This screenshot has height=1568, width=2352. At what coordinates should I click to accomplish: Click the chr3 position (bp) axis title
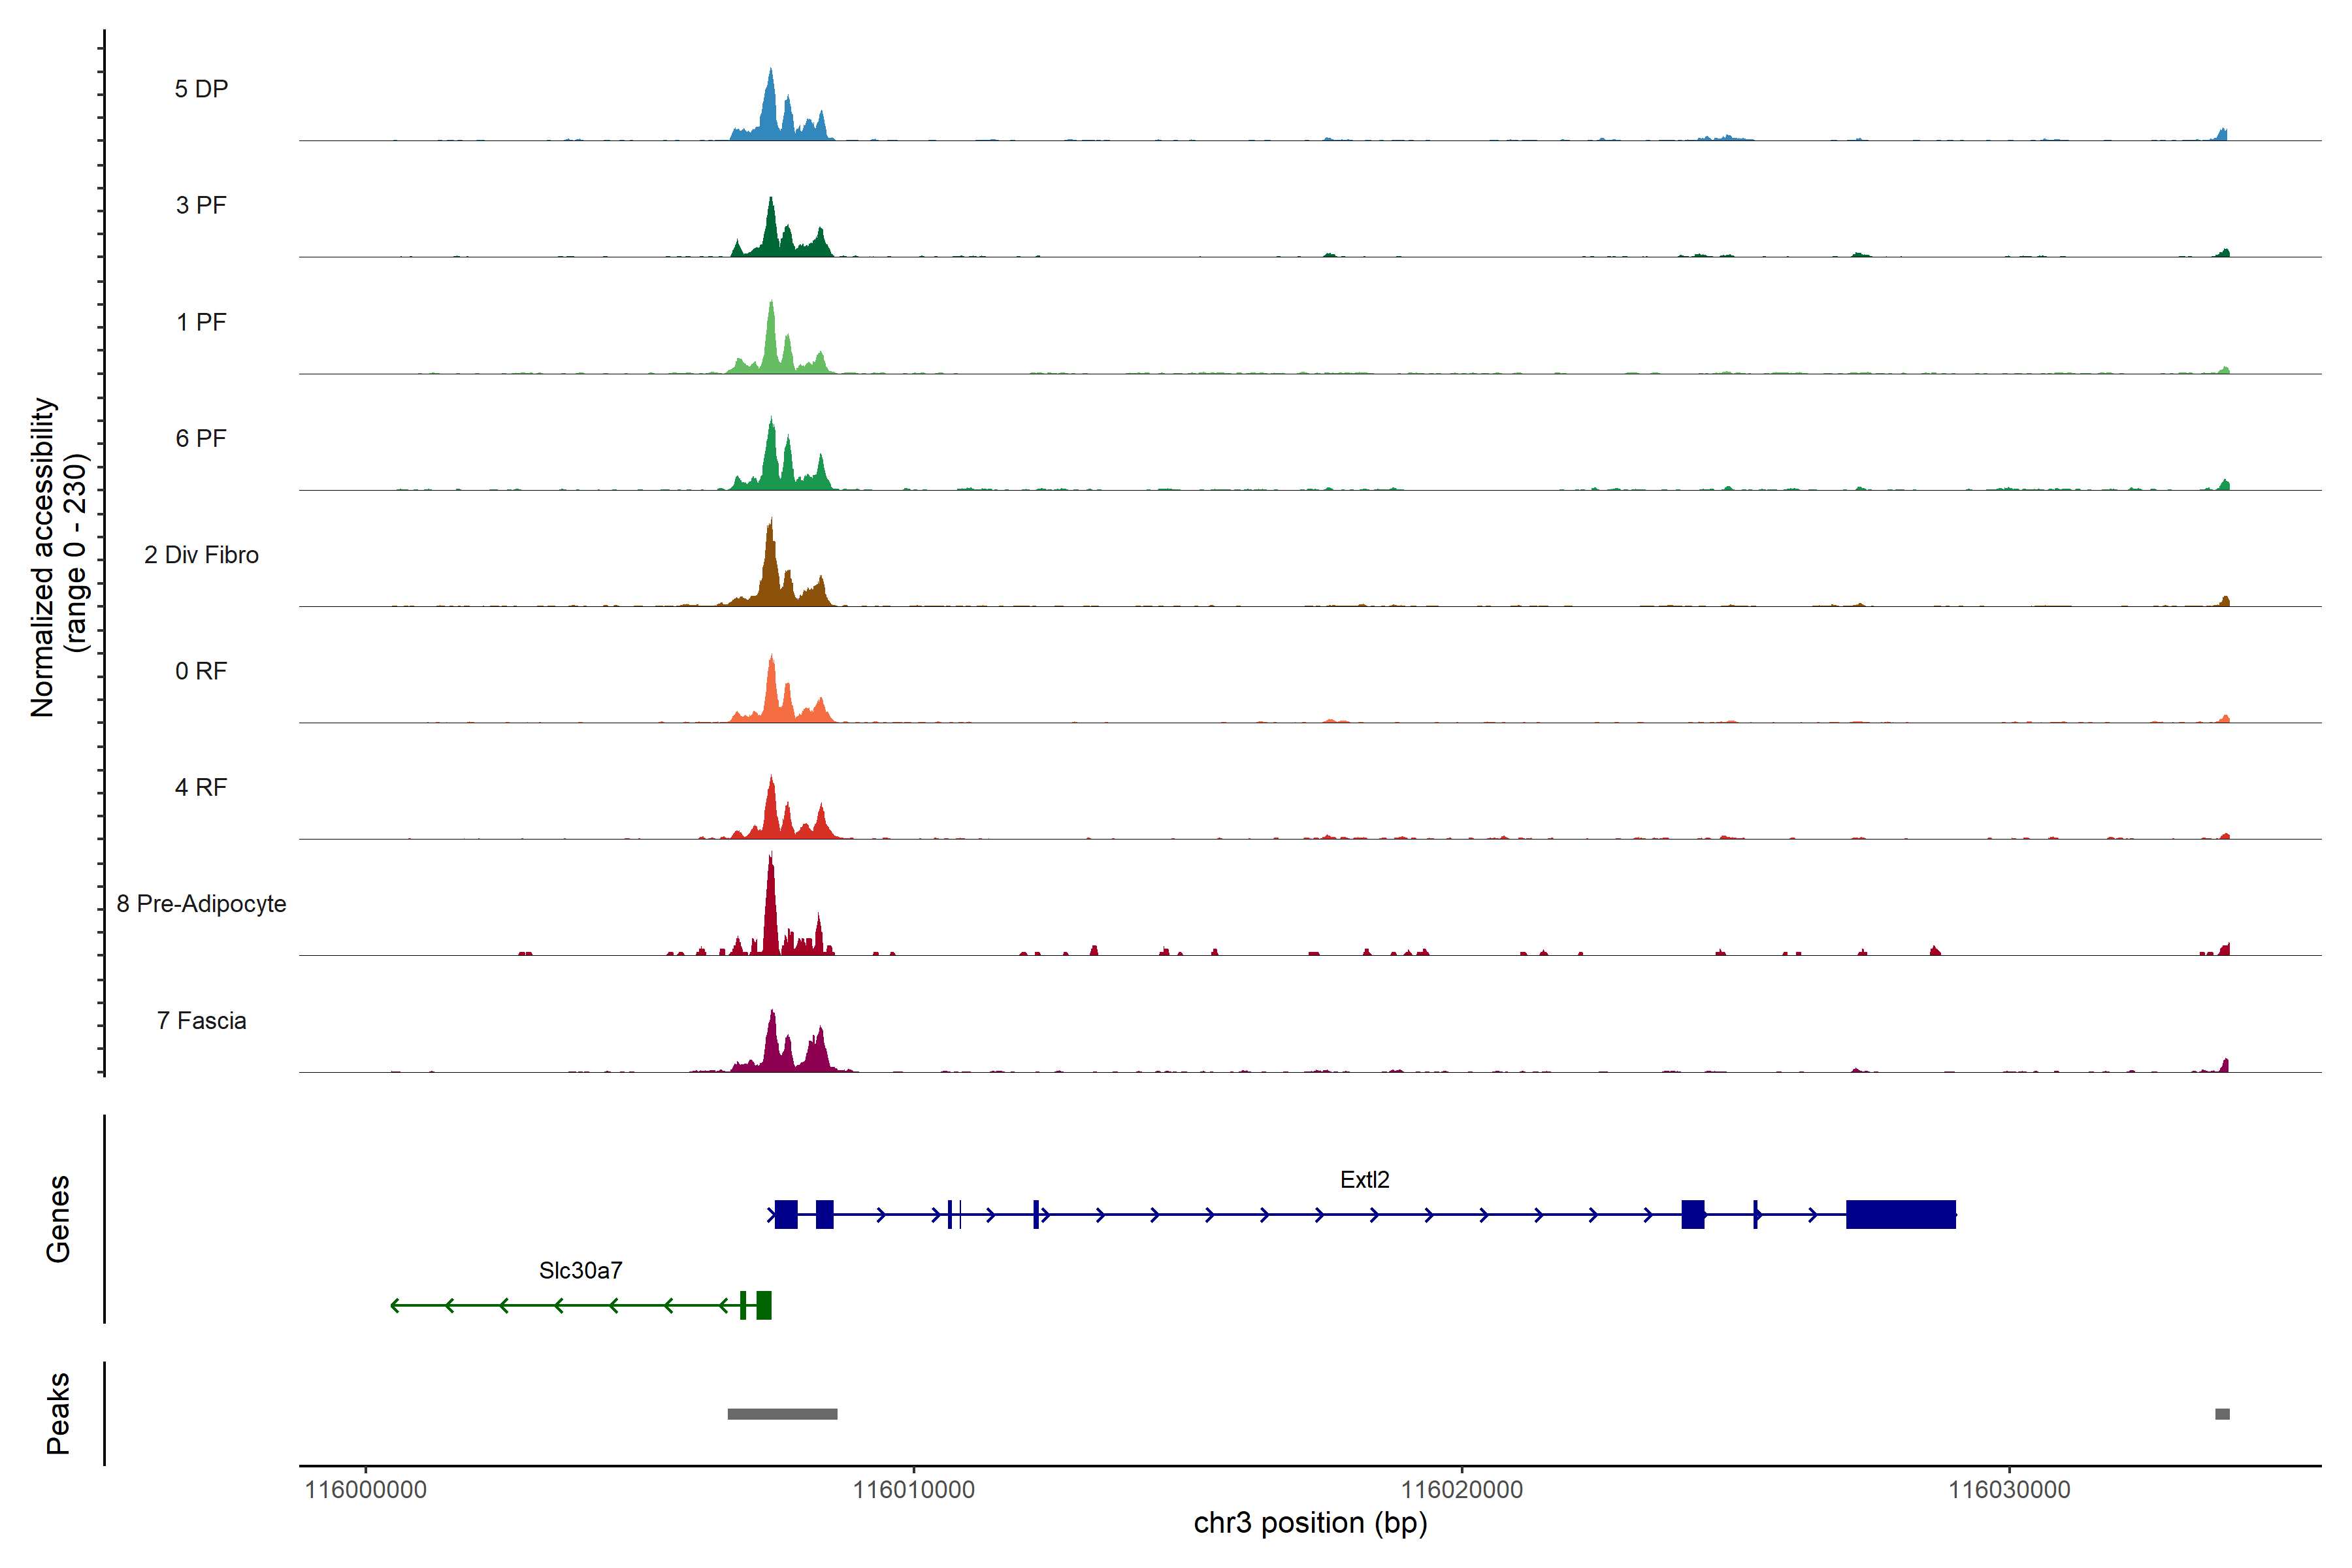coord(1310,1523)
